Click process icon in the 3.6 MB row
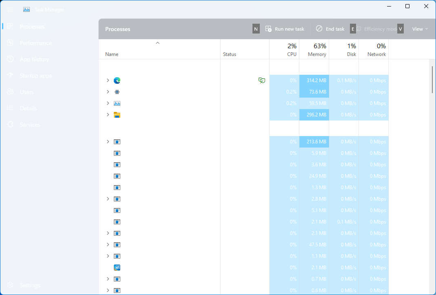Image resolution: width=436 pixels, height=295 pixels. (117, 165)
